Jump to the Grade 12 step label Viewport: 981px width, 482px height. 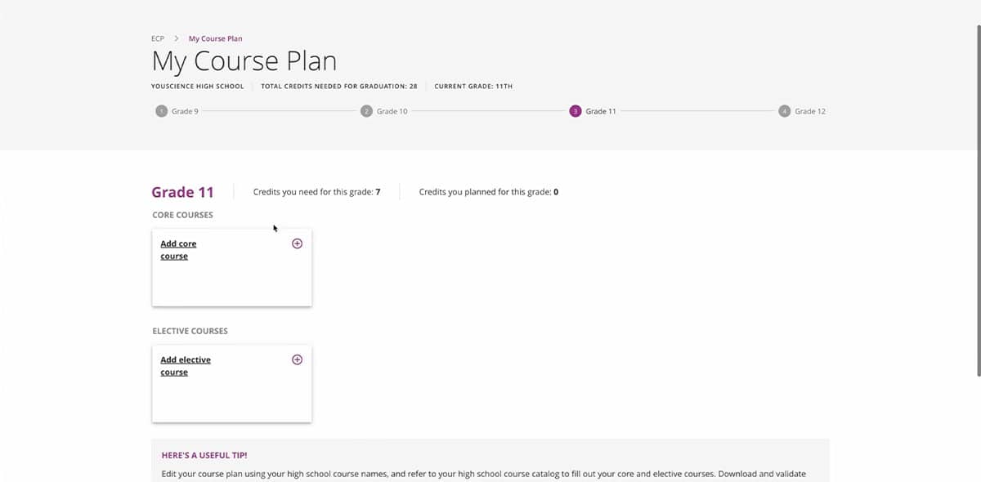click(x=810, y=111)
